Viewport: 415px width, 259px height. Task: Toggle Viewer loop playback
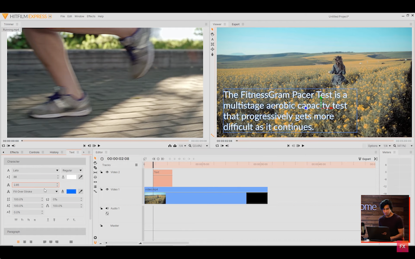[x=217, y=146]
